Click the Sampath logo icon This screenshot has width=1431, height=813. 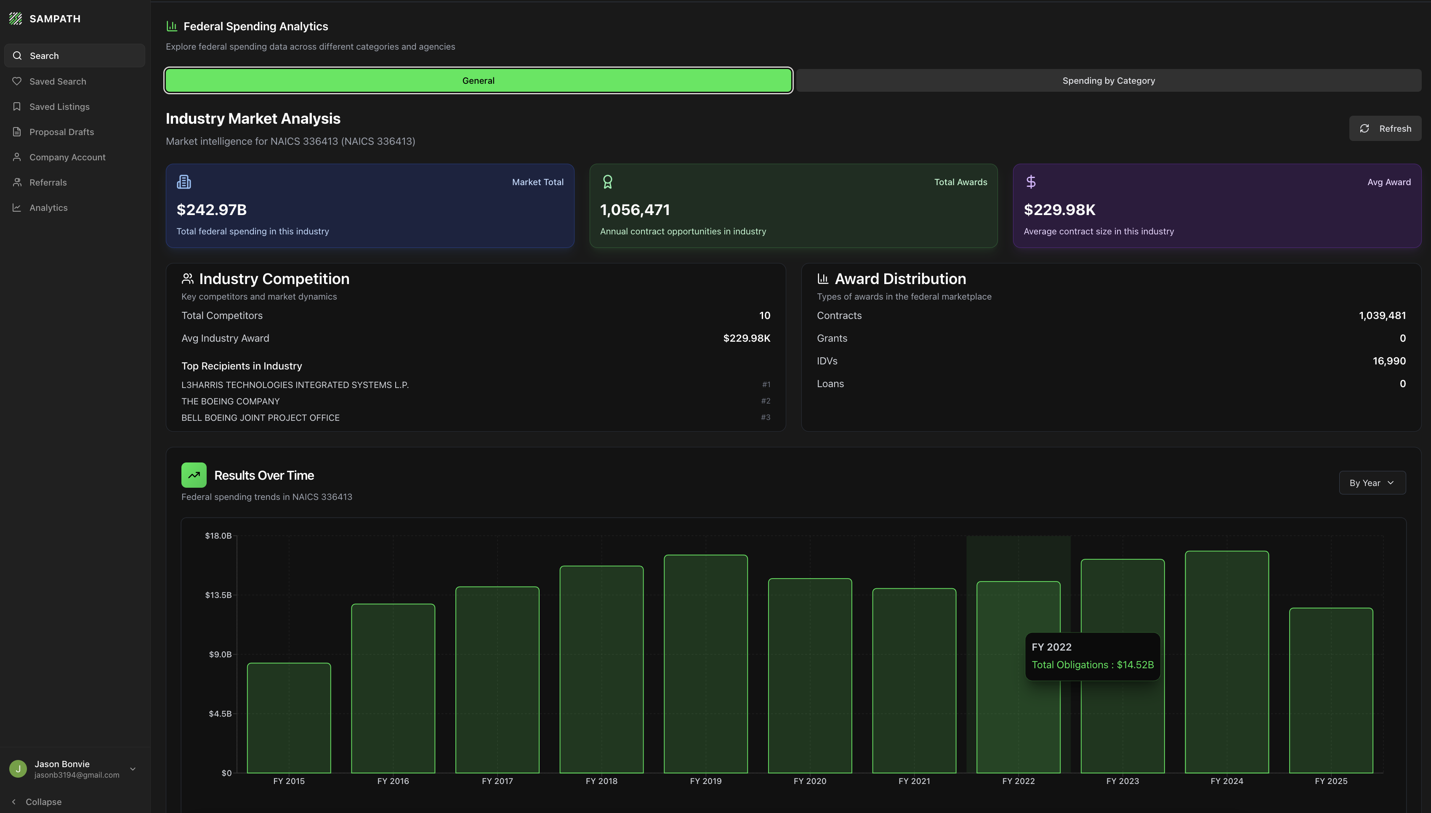16,19
